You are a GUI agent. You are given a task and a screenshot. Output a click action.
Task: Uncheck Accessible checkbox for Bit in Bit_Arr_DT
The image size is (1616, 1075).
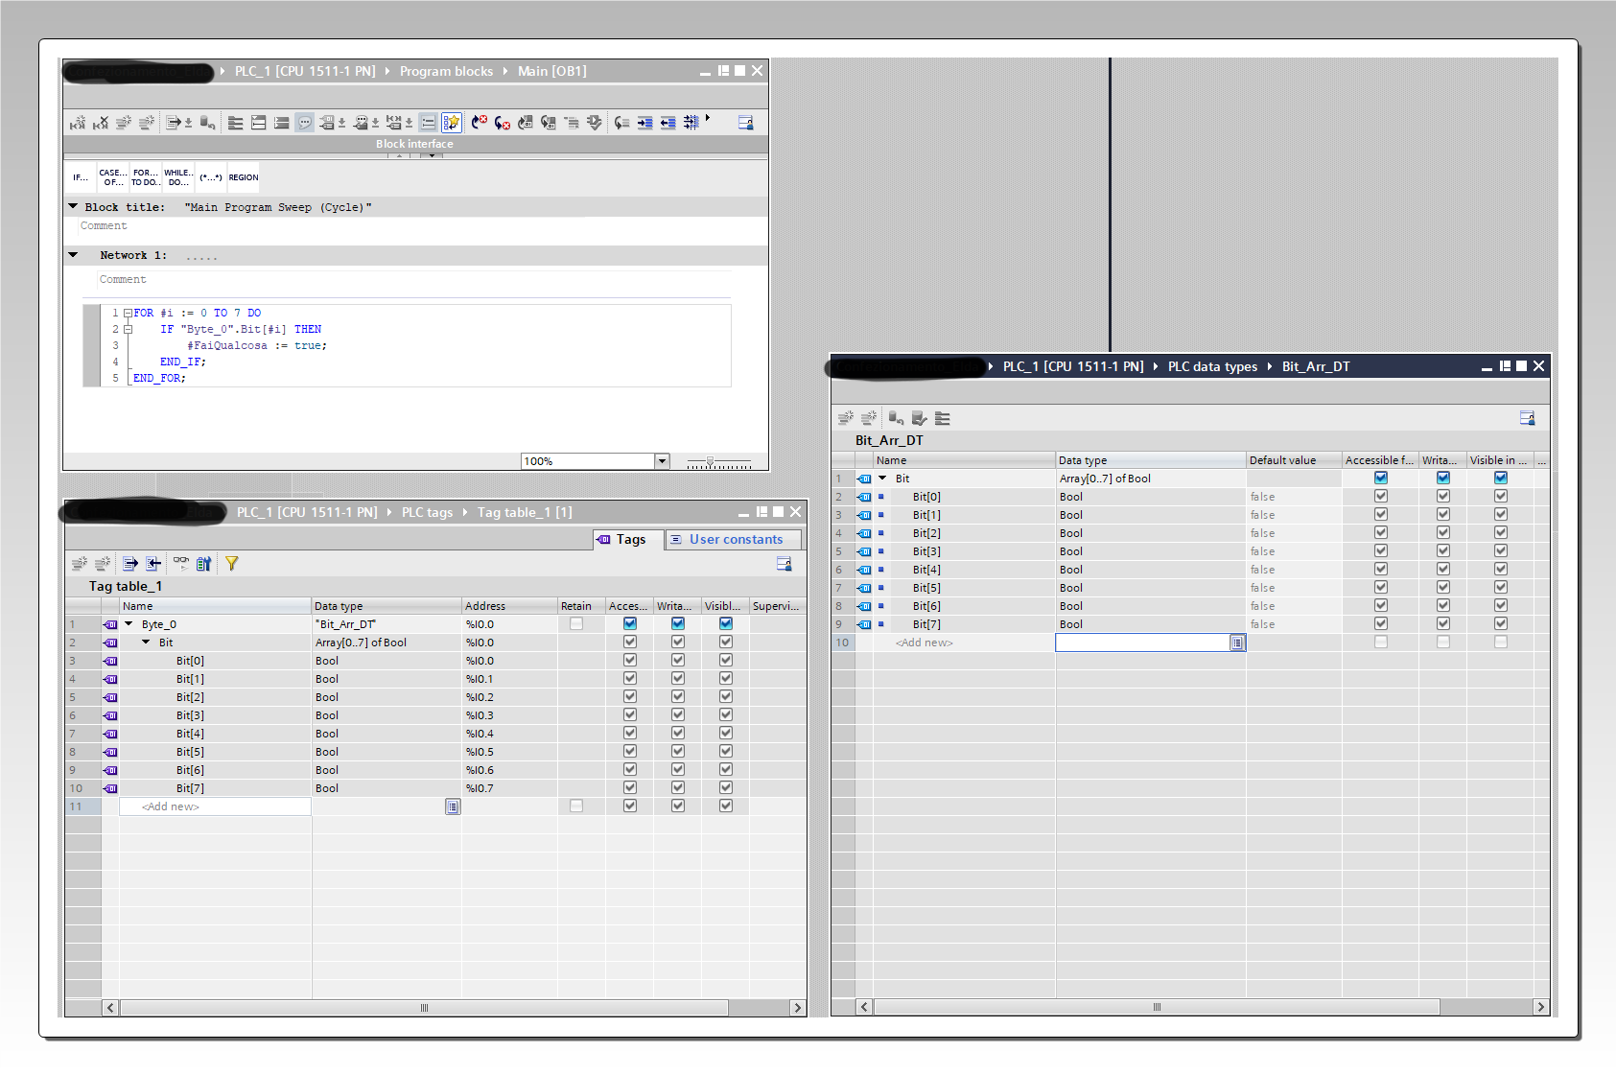pyautogui.click(x=1381, y=479)
